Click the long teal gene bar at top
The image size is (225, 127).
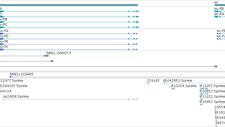click(69, 5)
